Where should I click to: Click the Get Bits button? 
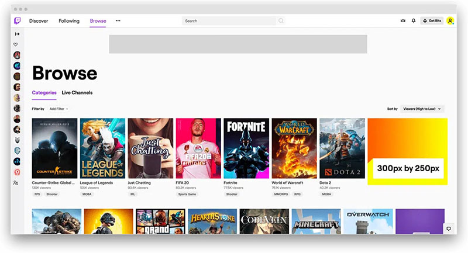[x=432, y=21]
